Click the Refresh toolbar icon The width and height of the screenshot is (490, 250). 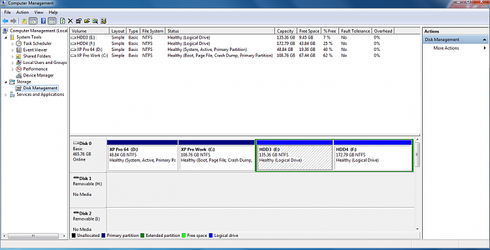click(63, 22)
